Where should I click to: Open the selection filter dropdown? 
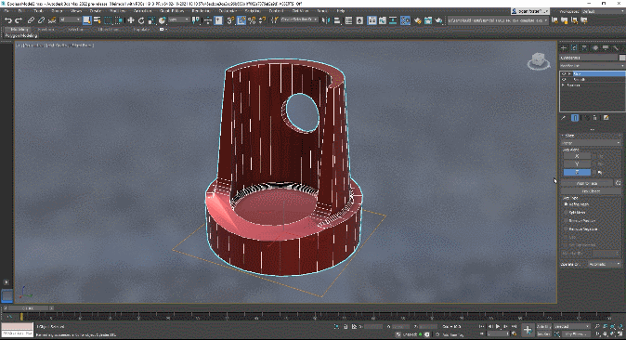coord(70,20)
